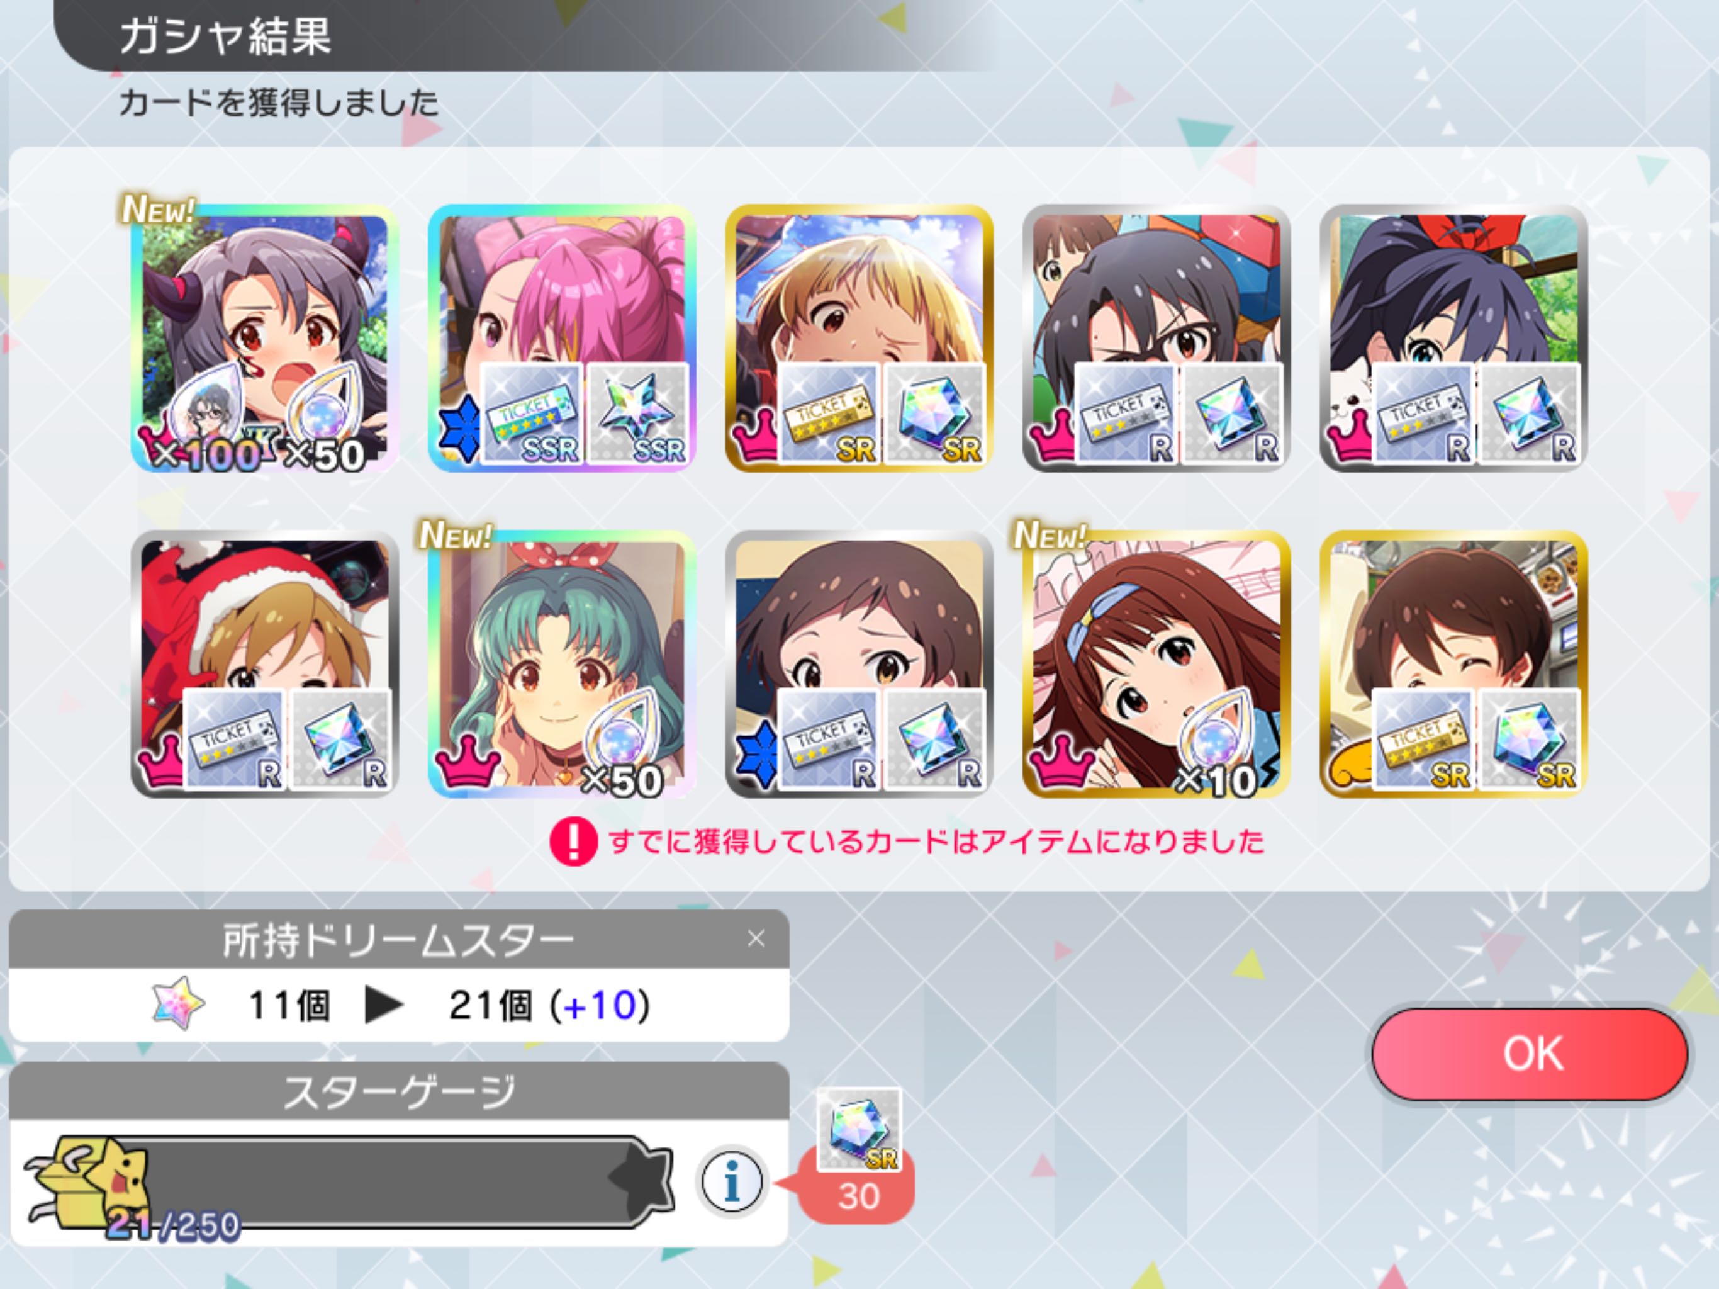
Task: Tap the gold SR ticket on blonde card
Action: click(x=829, y=414)
